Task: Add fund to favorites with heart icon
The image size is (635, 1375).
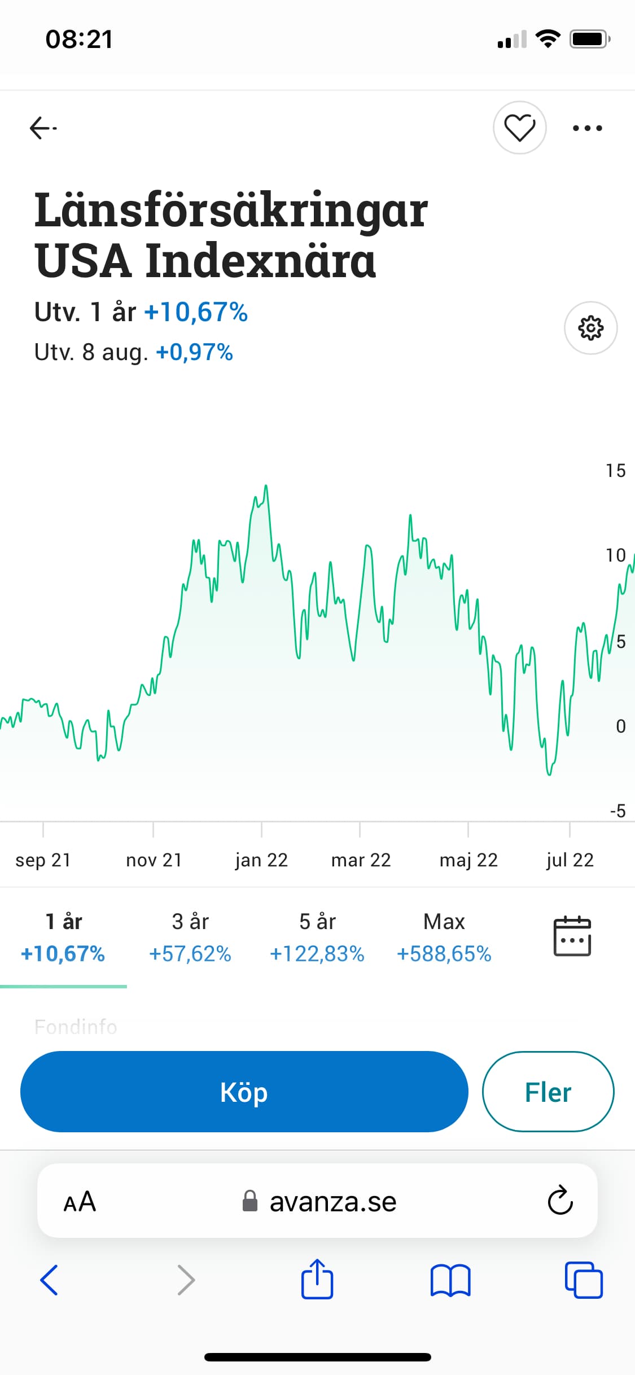Action: click(519, 128)
